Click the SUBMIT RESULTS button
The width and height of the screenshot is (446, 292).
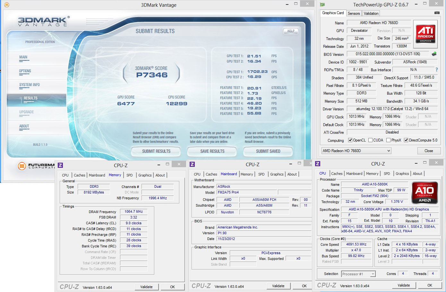(x=156, y=151)
